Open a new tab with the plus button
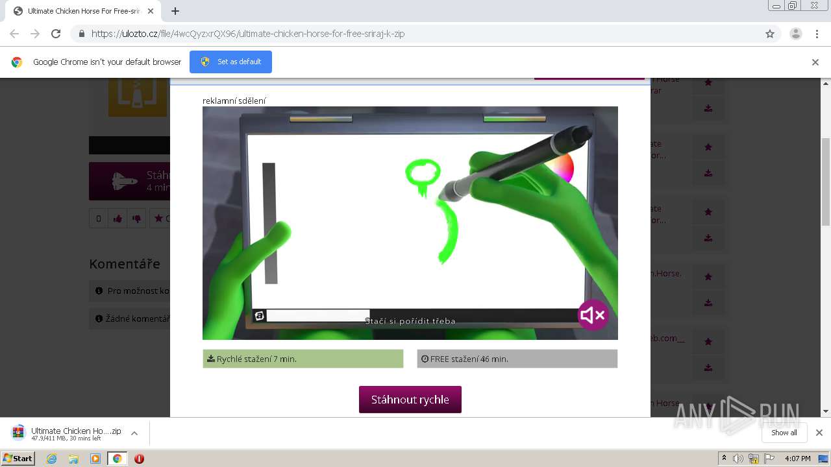This screenshot has height=467, width=831. tap(175, 11)
